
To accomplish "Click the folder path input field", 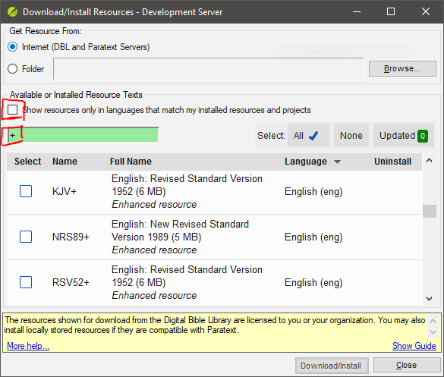I will 209,69.
